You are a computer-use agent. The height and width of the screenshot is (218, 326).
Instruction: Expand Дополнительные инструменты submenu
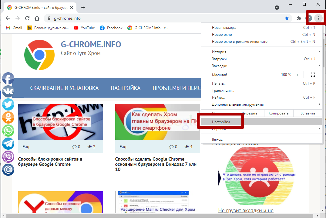point(261,104)
